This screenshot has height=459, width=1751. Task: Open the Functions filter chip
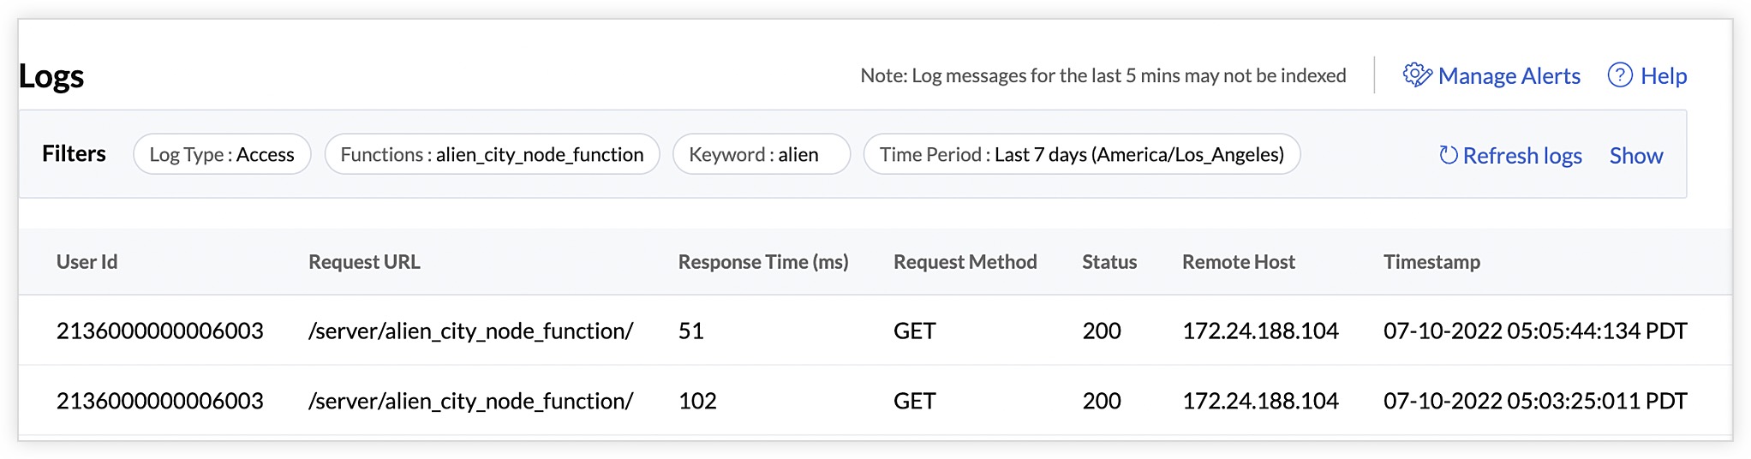click(x=492, y=155)
